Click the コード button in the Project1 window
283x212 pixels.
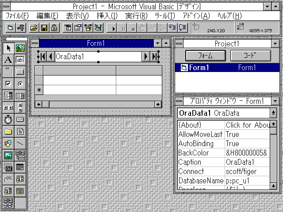tap(251, 56)
